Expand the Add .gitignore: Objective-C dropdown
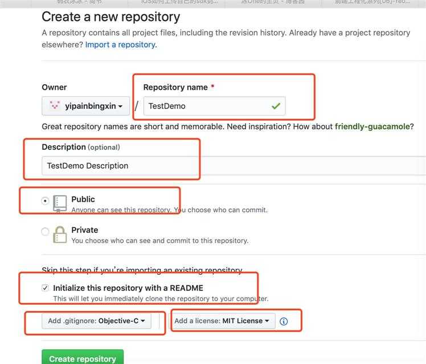Viewport: 426px width, 364px height. 96,321
